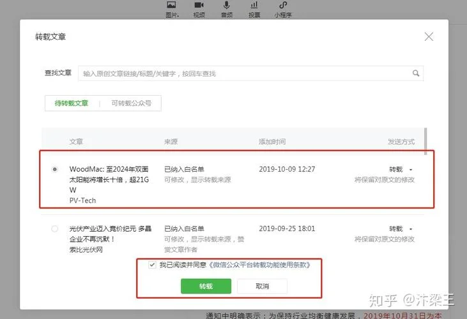Click the 取消 button
The image size is (467, 319).
262,286
